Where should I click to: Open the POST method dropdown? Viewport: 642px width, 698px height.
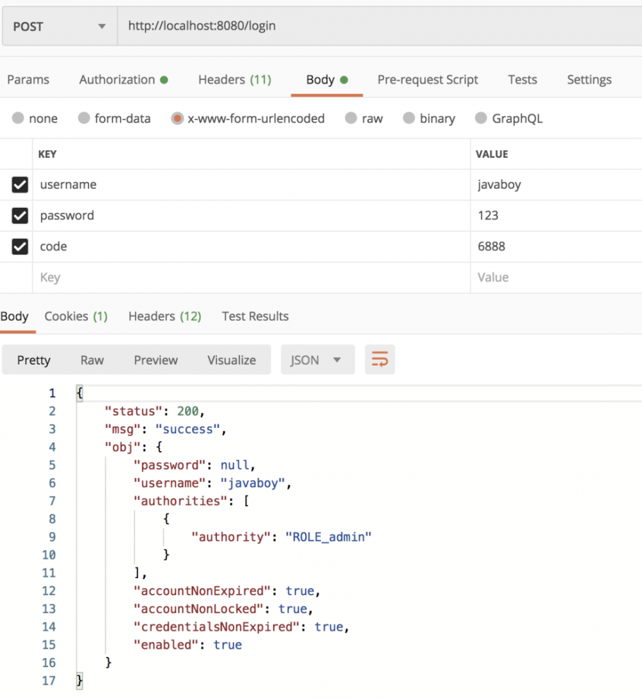59,26
